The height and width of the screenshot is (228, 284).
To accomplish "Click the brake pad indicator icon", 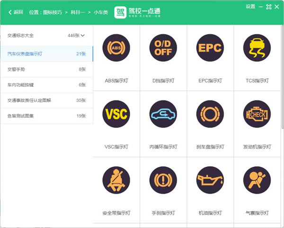I will (x=210, y=114).
